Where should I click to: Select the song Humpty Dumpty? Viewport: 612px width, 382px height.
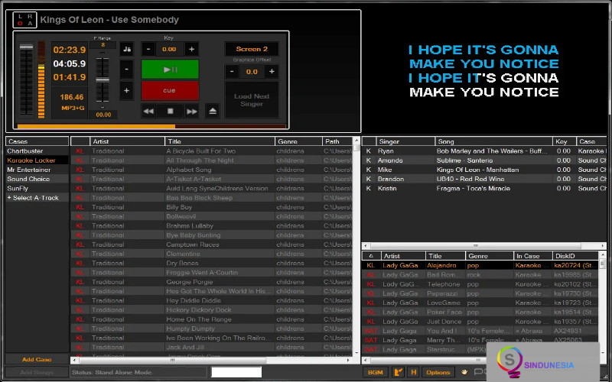point(212,329)
